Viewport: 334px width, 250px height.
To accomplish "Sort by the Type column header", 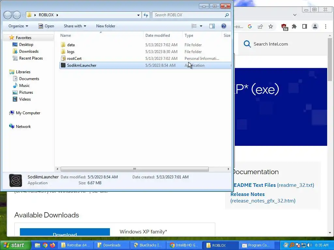I will 189,35.
